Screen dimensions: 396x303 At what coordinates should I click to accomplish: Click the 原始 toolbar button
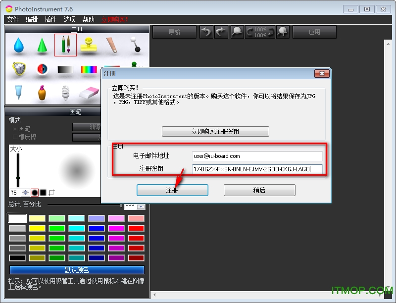175,32
